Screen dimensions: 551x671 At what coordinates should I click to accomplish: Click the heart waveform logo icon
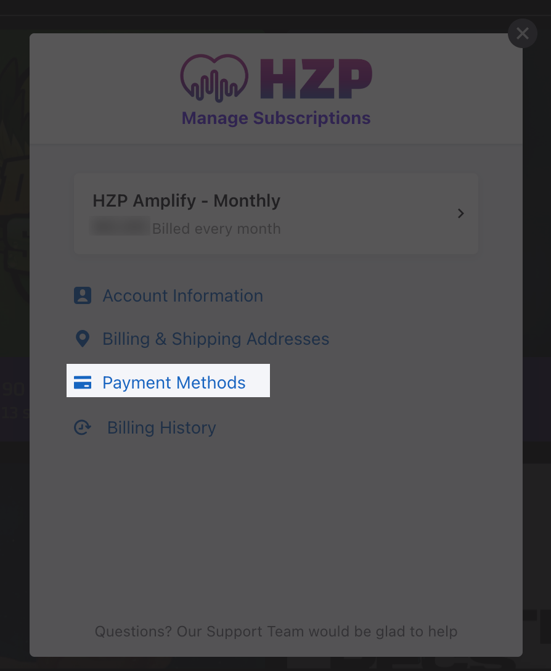pyautogui.click(x=214, y=78)
